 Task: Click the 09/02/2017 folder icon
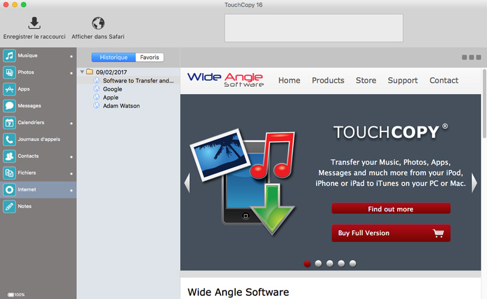click(89, 72)
